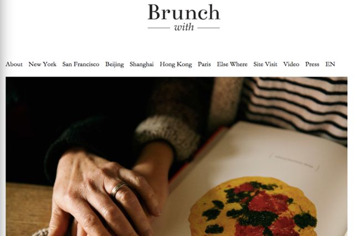The image size is (360, 236).
Task: Click the italic "with" text under Brunch
Action: 184,28
